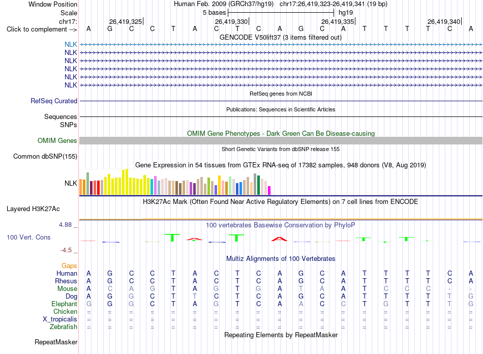483x354 pixels.
Task: Click the 26,419,340 coordinate marker
Action: 444,21
